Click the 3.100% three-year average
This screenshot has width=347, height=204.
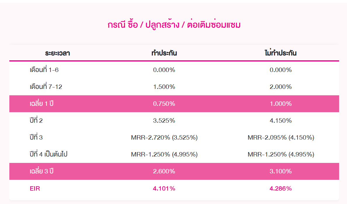[281, 171]
